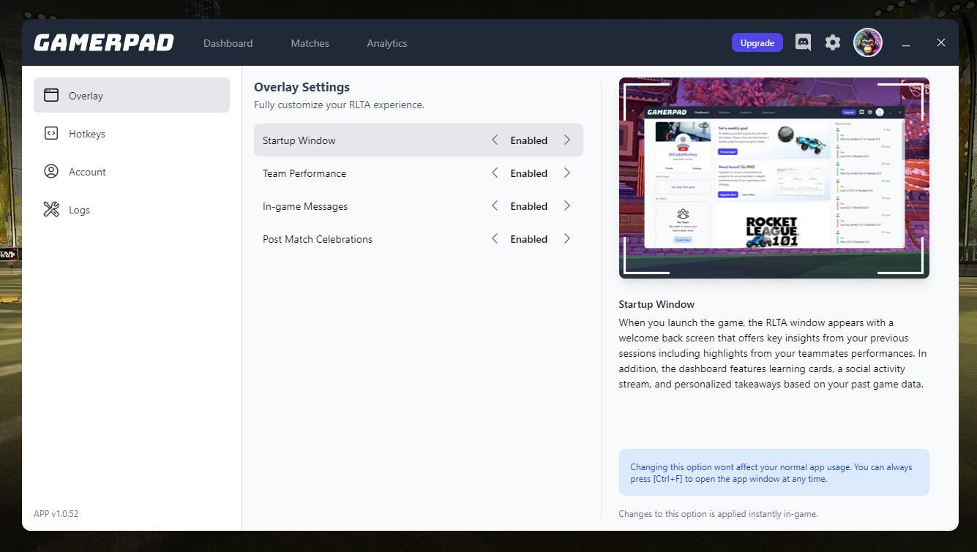Click 'Fully customize your RLTA experience' subtitle

339,105
